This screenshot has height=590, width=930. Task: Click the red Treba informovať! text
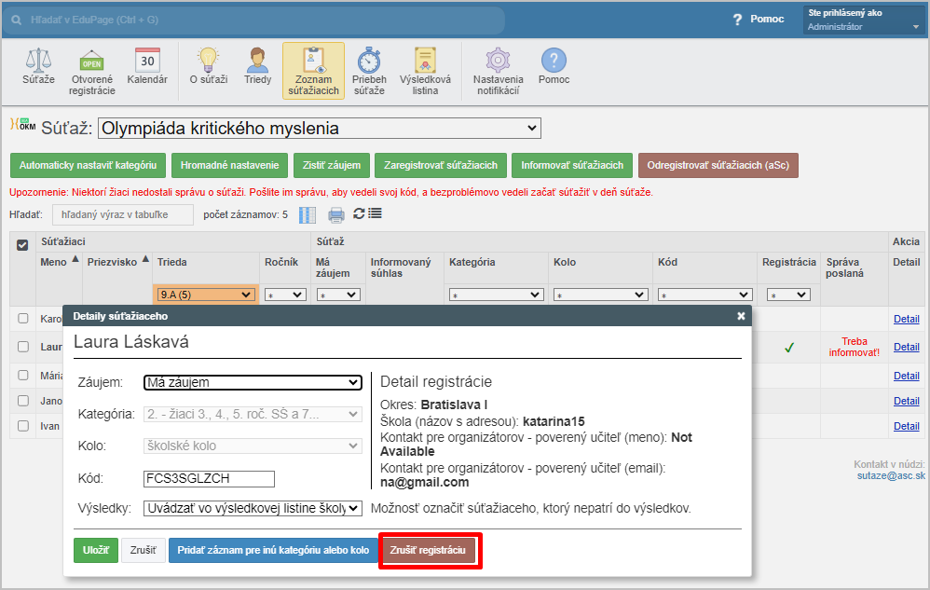(x=855, y=347)
